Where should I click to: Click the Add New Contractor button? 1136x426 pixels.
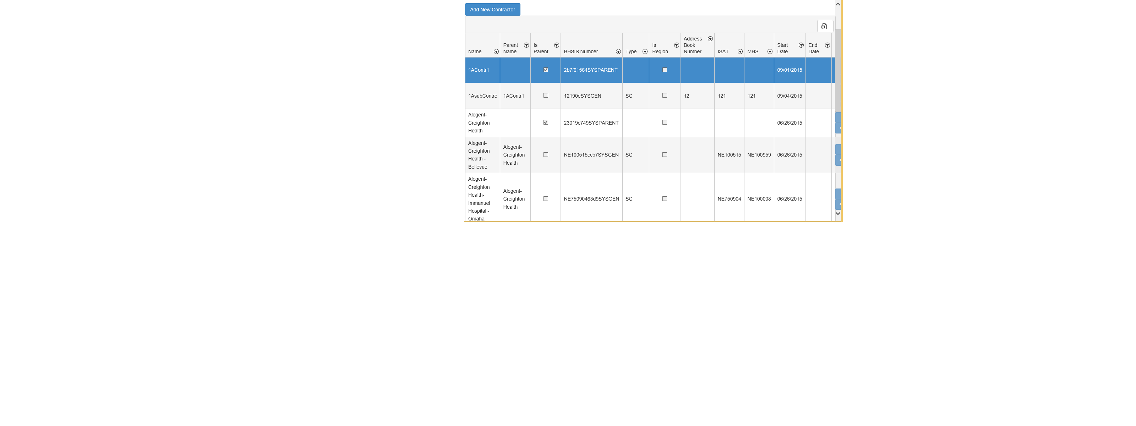click(492, 10)
